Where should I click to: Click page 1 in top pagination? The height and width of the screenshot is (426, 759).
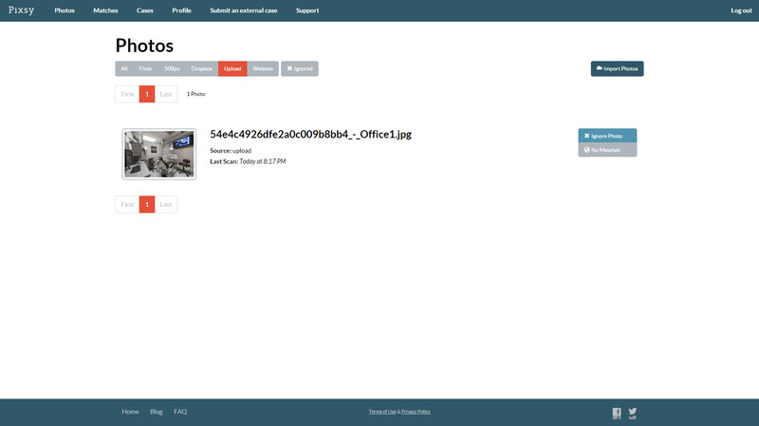[147, 94]
